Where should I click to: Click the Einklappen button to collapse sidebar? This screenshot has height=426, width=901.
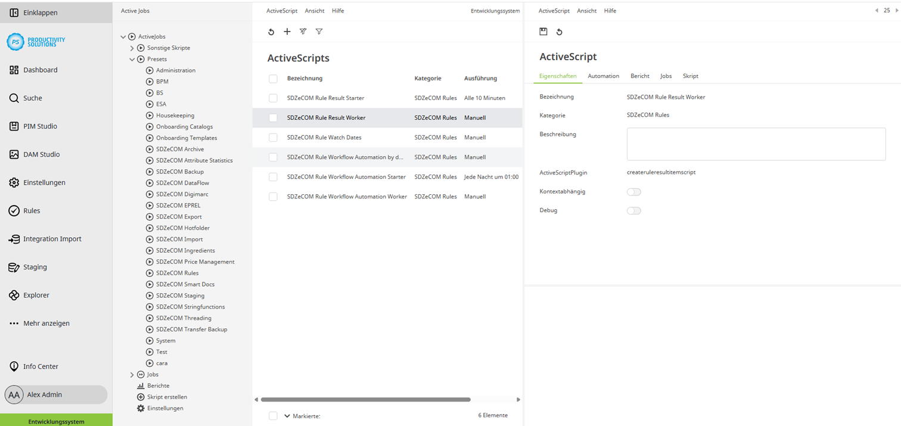[40, 13]
